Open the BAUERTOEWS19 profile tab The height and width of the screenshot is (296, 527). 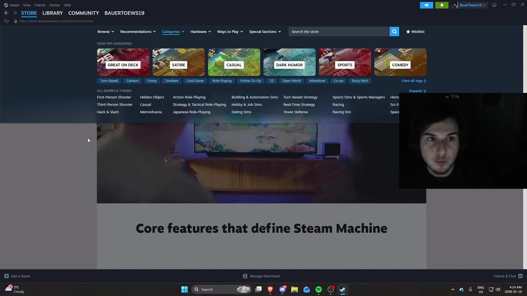tap(124, 13)
